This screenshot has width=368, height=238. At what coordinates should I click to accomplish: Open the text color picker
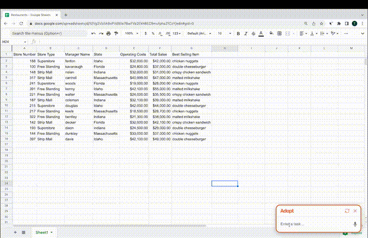261,34
